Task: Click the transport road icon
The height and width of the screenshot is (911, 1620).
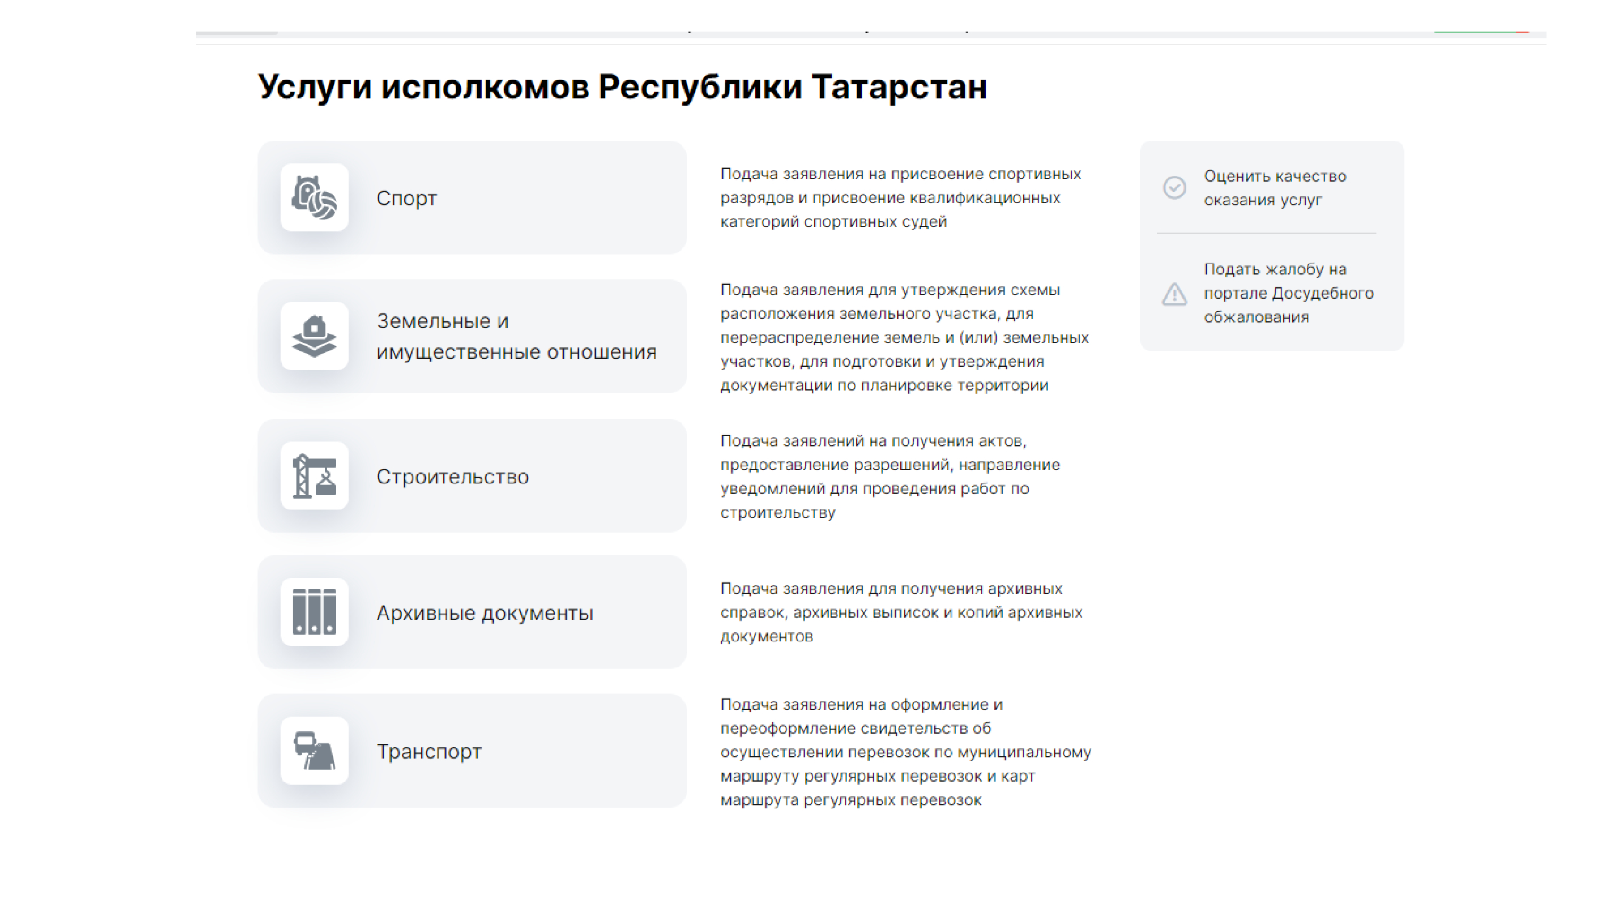Action: [x=315, y=751]
